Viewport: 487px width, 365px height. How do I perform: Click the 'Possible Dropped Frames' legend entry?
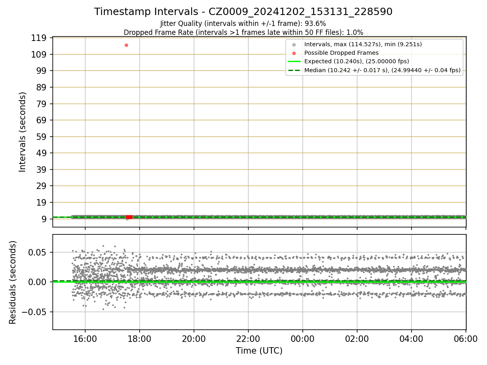click(x=341, y=53)
